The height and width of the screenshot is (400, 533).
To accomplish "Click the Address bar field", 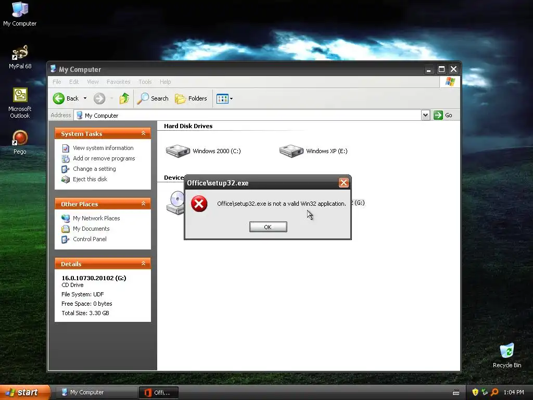I will (x=248, y=115).
